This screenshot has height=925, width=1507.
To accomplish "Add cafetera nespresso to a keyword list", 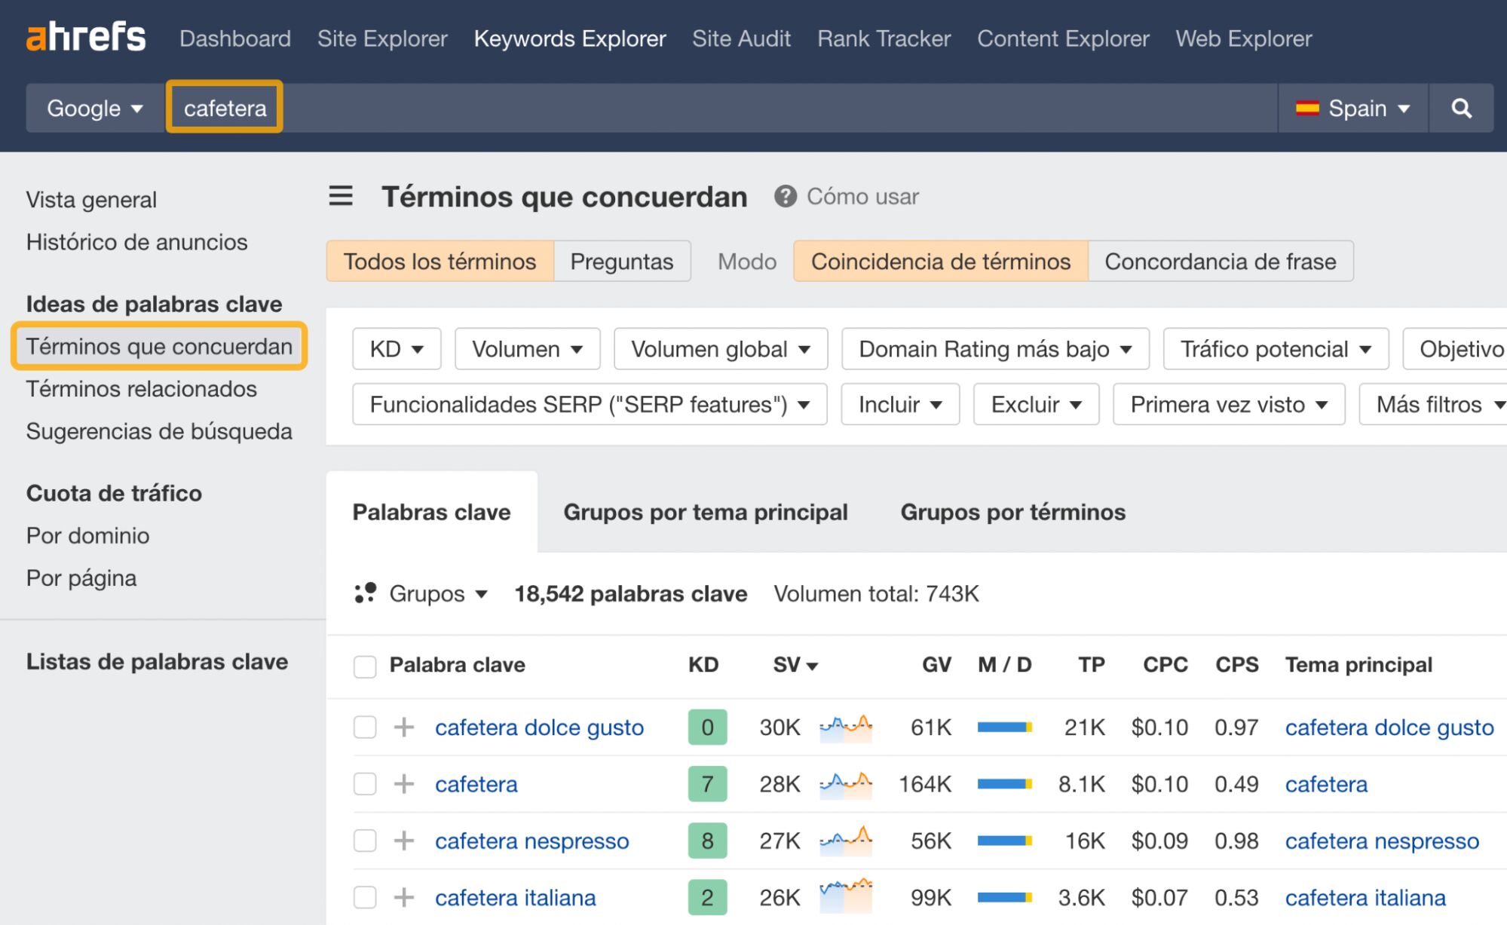I will click(x=405, y=841).
